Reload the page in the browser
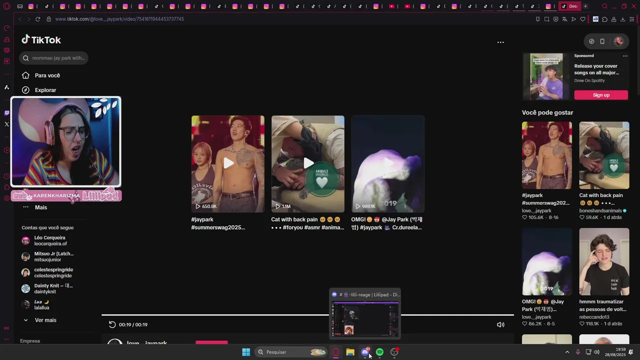 pyautogui.click(x=37, y=19)
